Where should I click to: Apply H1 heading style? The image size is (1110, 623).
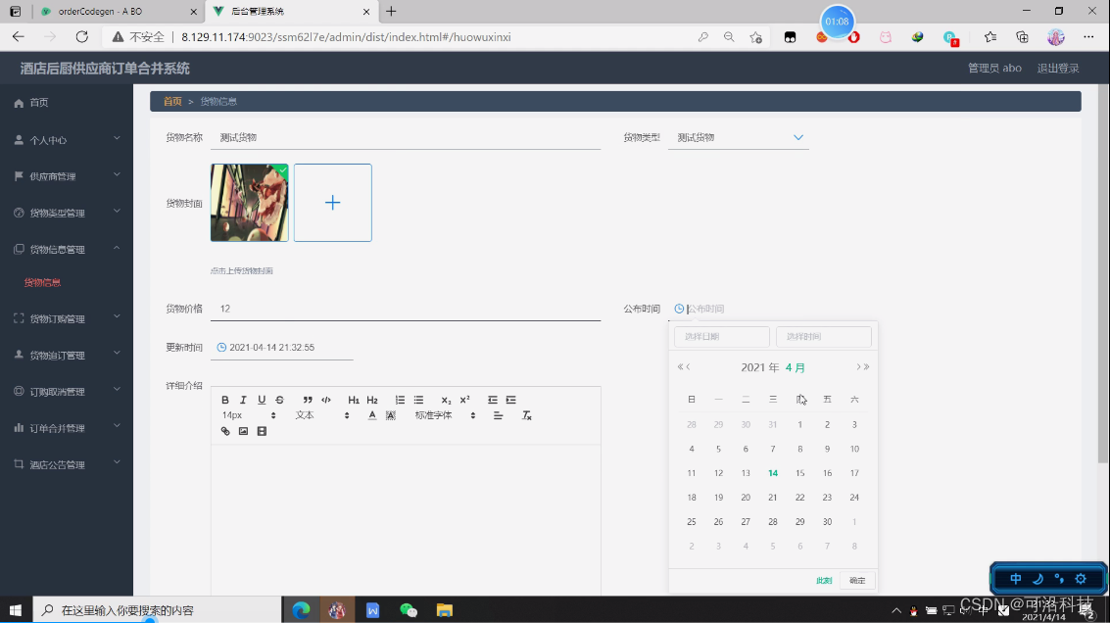tap(353, 401)
